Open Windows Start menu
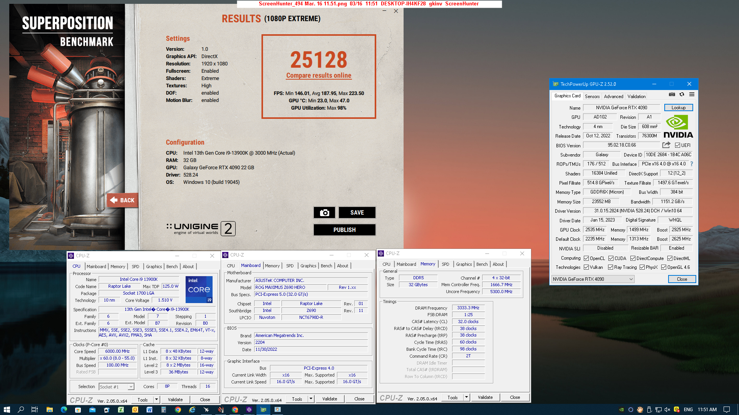Viewport: 739px width, 415px height. pos(7,410)
